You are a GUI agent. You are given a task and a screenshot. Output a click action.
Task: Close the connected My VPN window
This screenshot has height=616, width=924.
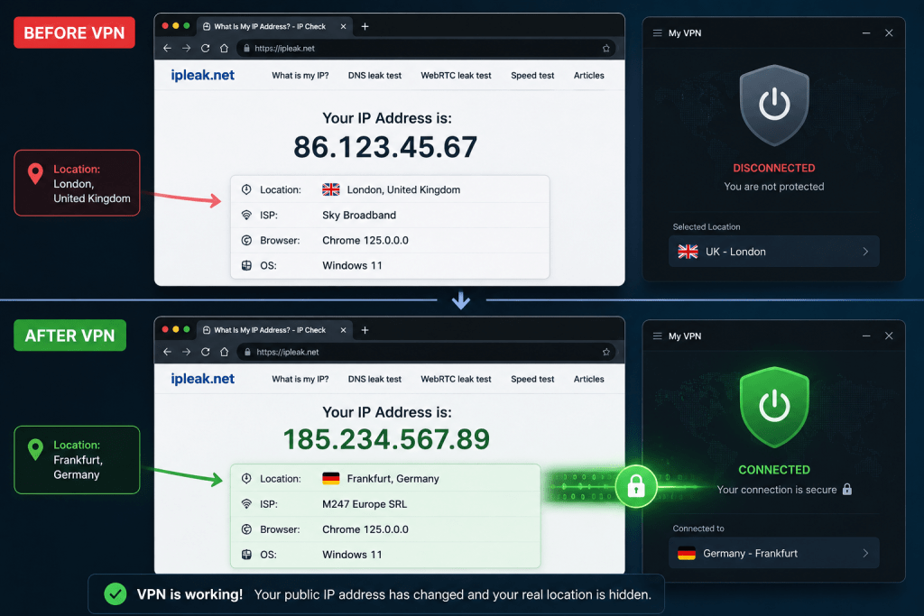(x=889, y=336)
